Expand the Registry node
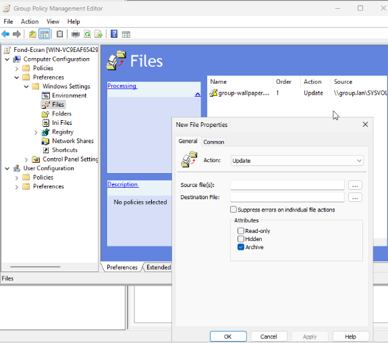The width and height of the screenshot is (388, 343). tap(36, 132)
